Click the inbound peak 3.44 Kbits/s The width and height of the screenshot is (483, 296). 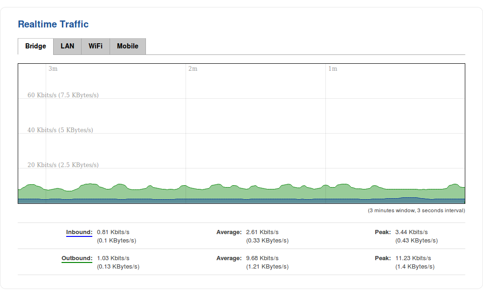pyautogui.click(x=411, y=232)
